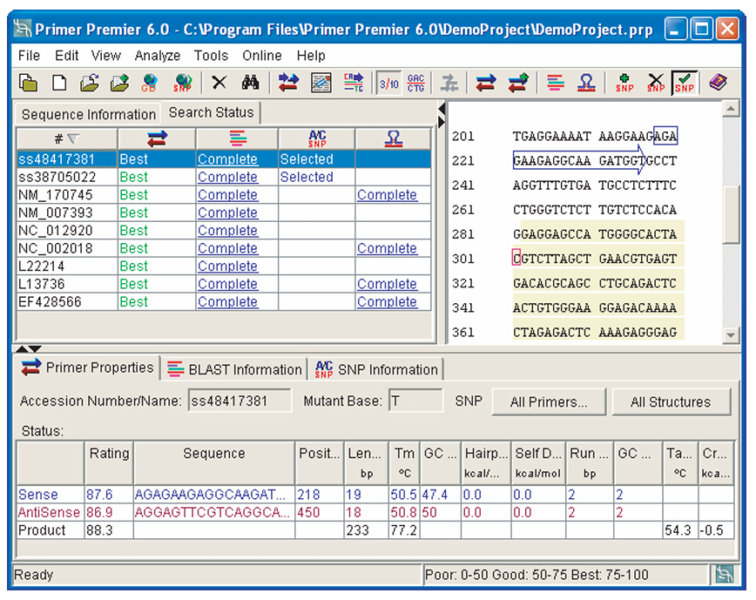This screenshot has height=600, width=756.
Task: Click the purple book help icon
Action: (x=717, y=84)
